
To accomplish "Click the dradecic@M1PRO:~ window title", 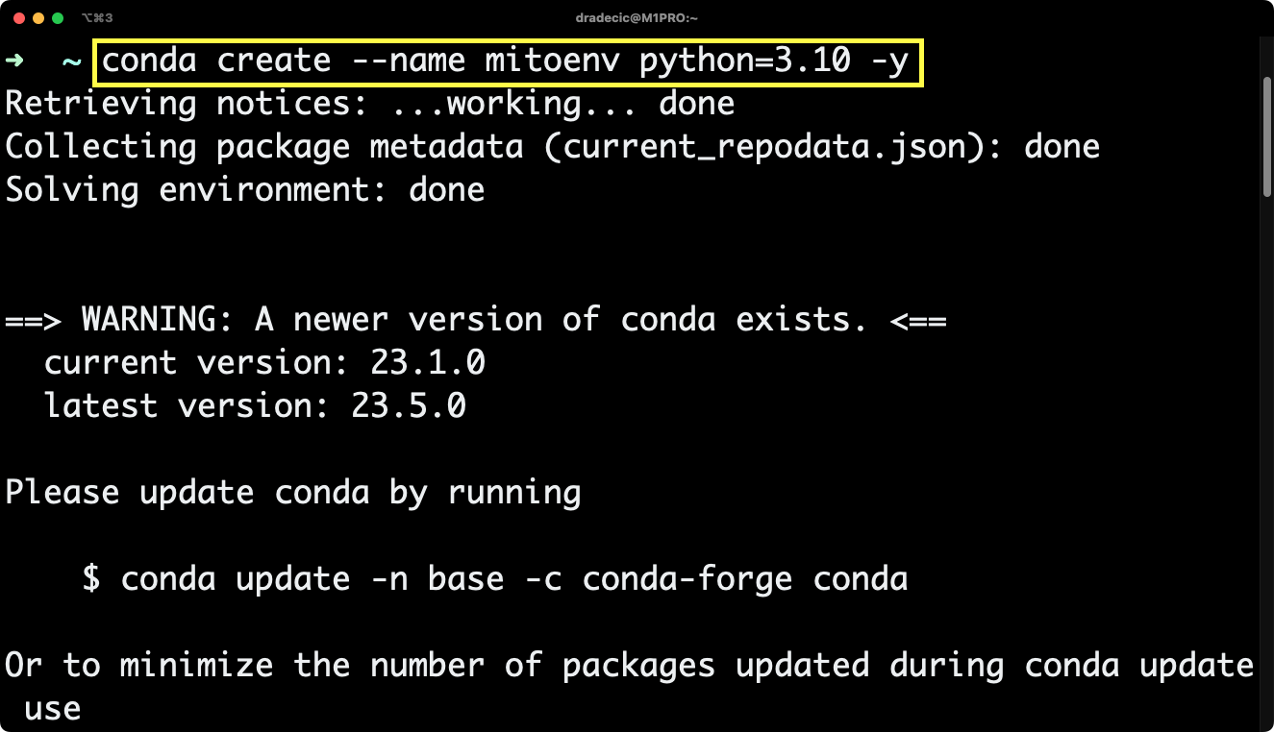I will click(x=637, y=16).
